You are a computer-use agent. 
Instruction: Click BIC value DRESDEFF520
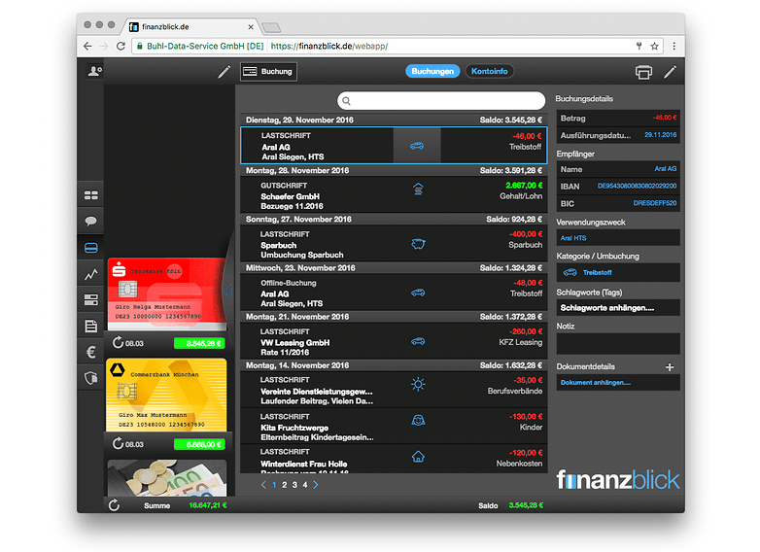655,203
